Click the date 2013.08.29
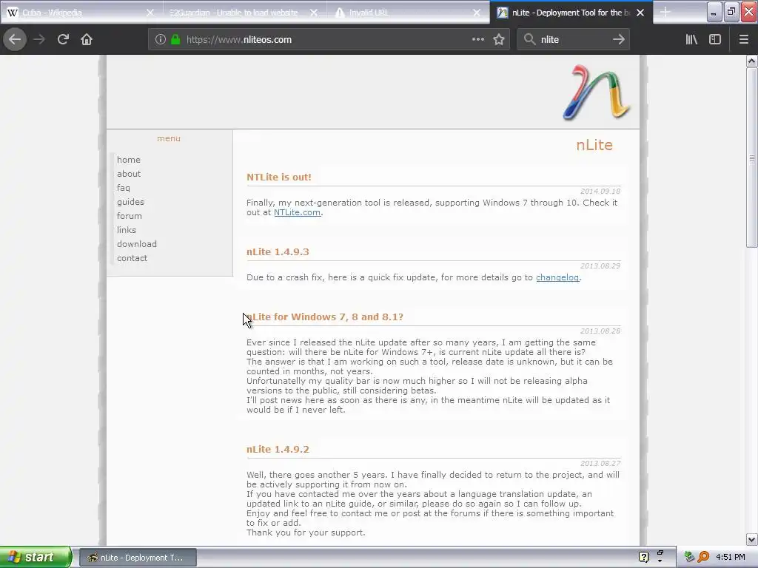 (x=600, y=266)
